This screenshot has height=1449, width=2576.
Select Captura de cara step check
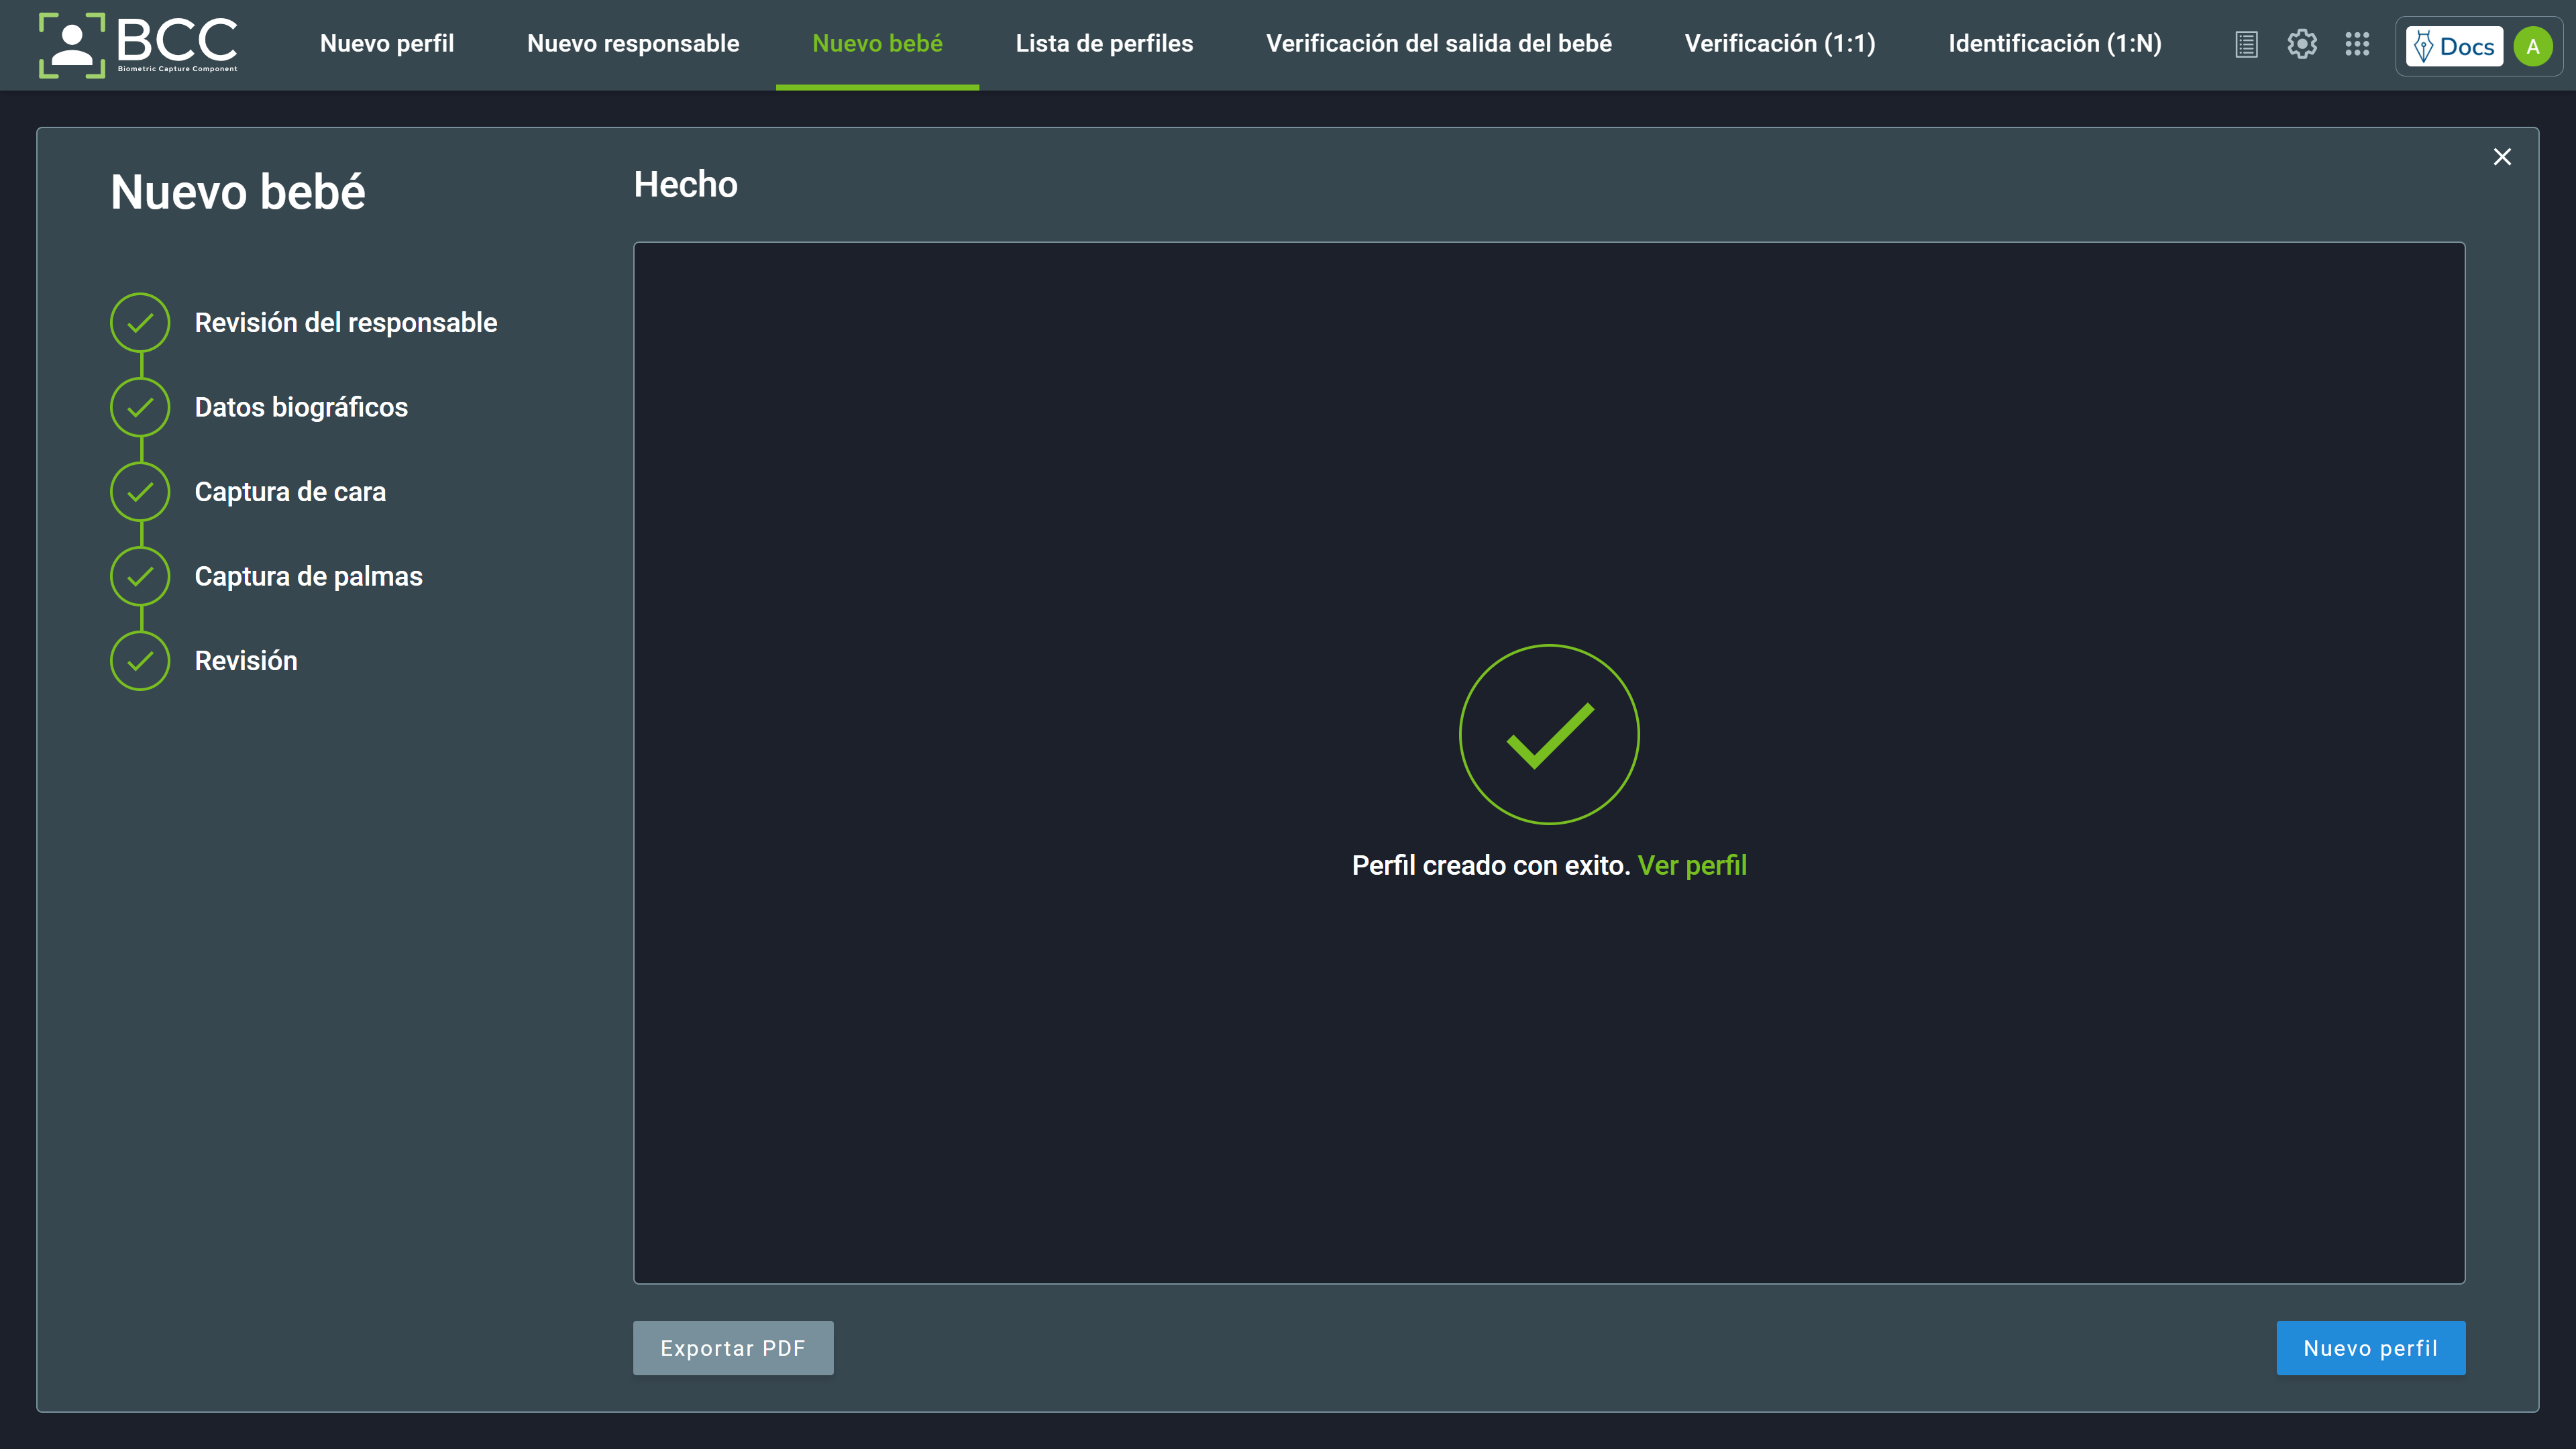pos(140,491)
